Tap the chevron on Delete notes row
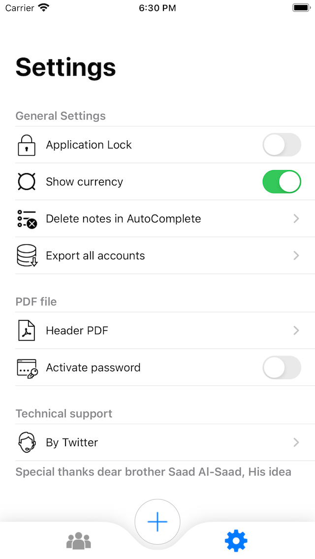Screen dimensions: 315x559 point(296,218)
